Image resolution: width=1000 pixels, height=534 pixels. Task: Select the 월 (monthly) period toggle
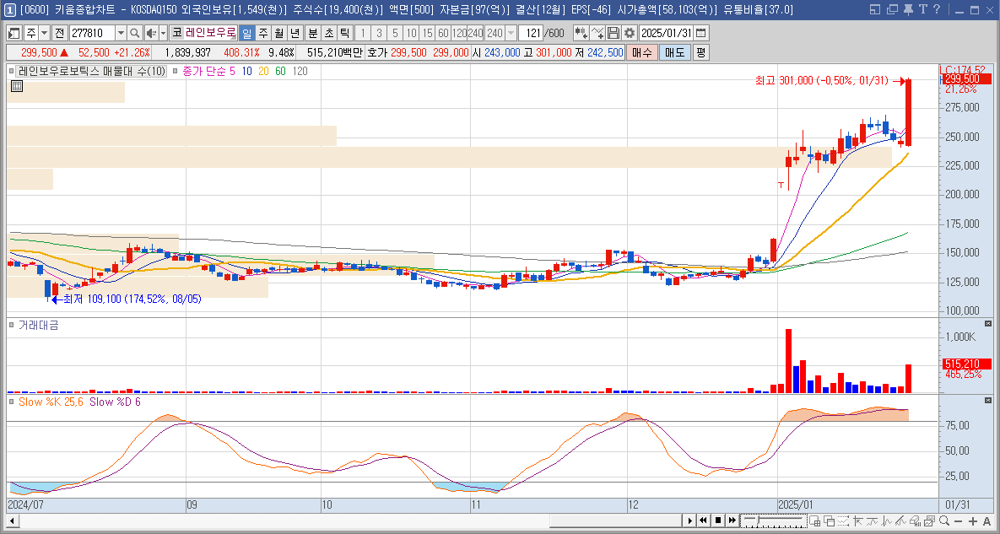point(278,33)
